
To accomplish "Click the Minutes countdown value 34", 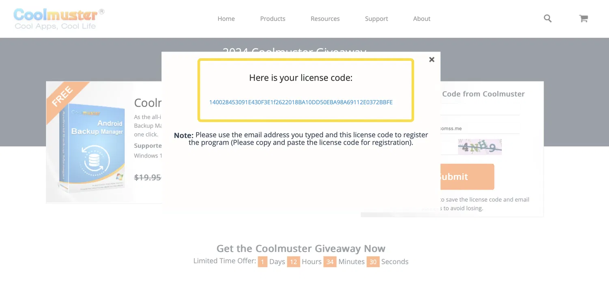I will click(x=330, y=262).
